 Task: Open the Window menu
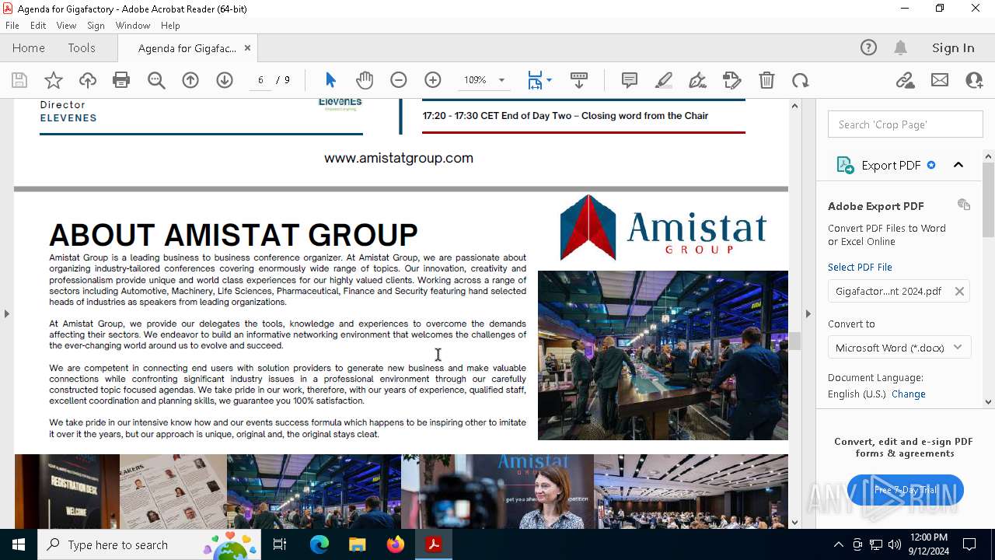point(133,26)
